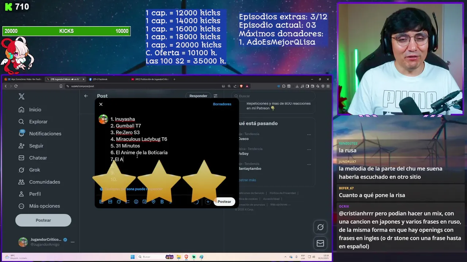Tag a location on the post
Screen dimensions: 467x262
[153, 202]
